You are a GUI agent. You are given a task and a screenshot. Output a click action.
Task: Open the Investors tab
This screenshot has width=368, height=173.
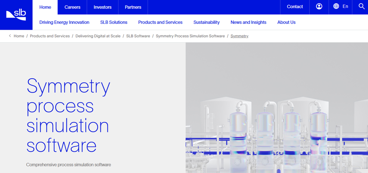(103, 7)
